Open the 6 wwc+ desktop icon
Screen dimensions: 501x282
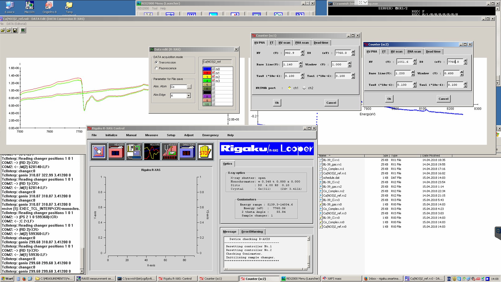pyautogui.click(x=10, y=7)
